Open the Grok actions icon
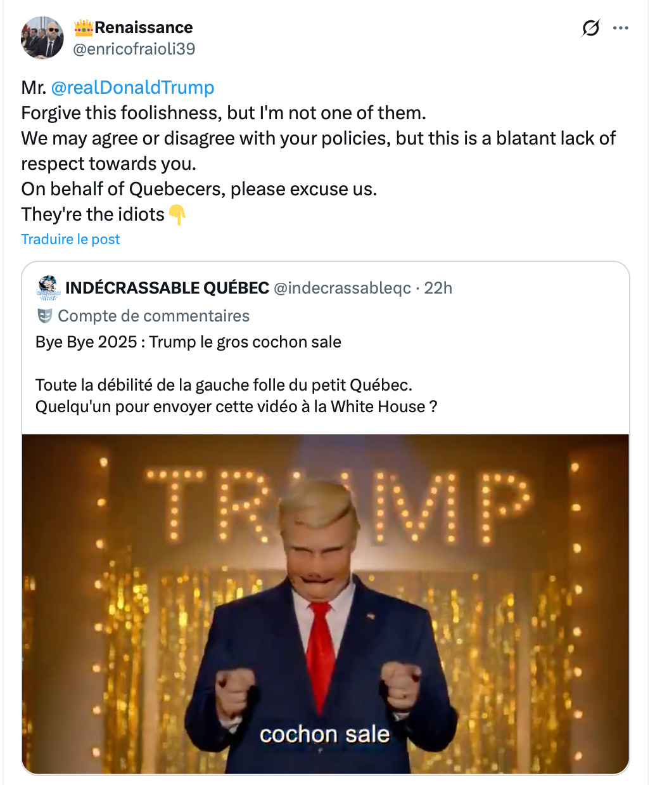The height and width of the screenshot is (785, 655). tap(590, 28)
